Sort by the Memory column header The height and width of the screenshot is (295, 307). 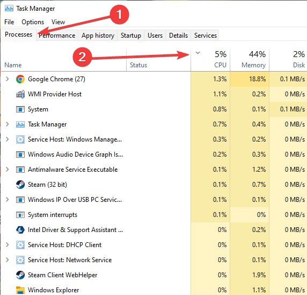(x=250, y=60)
